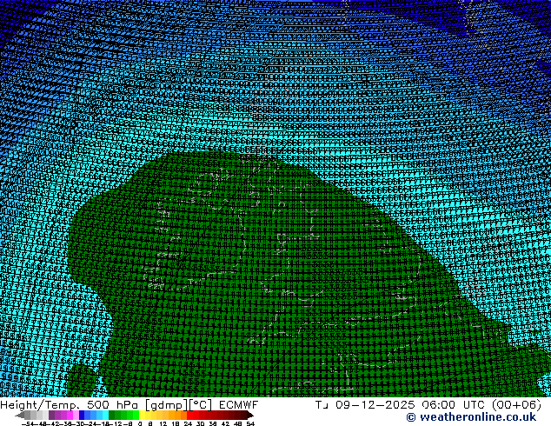Pick the orange swatch in the legend
This screenshot has width=551, height=426.
(x=172, y=415)
